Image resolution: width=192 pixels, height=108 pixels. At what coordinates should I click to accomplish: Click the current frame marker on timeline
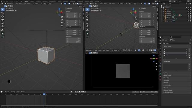coord(44,94)
